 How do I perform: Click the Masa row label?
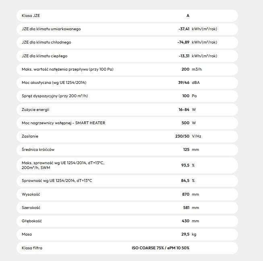point(27,234)
